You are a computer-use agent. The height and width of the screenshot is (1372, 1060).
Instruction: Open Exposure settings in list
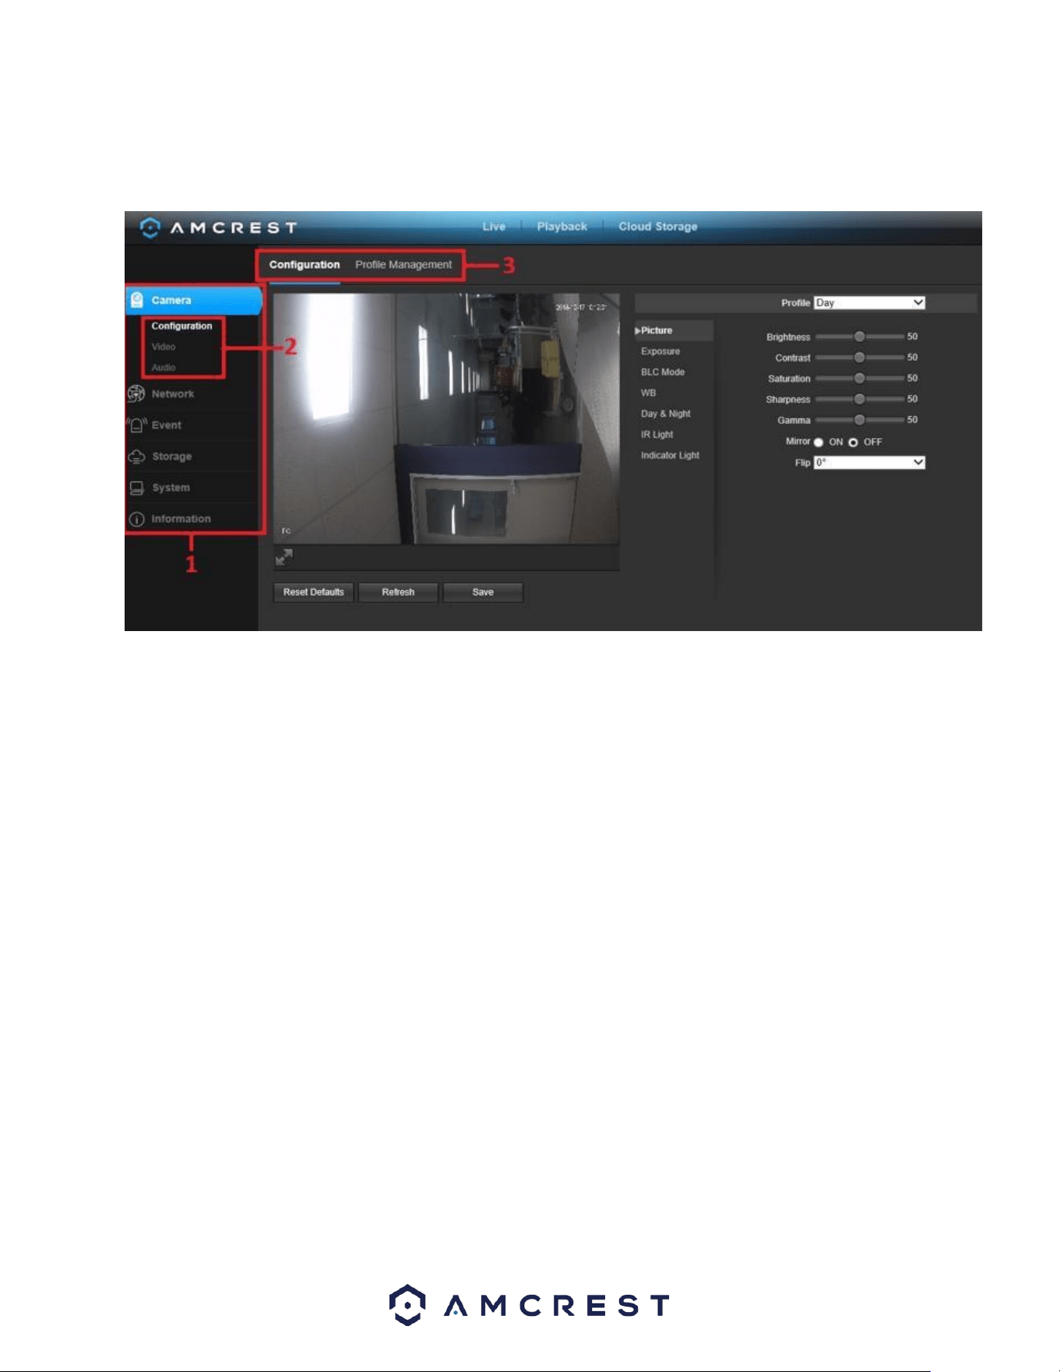pos(660,351)
